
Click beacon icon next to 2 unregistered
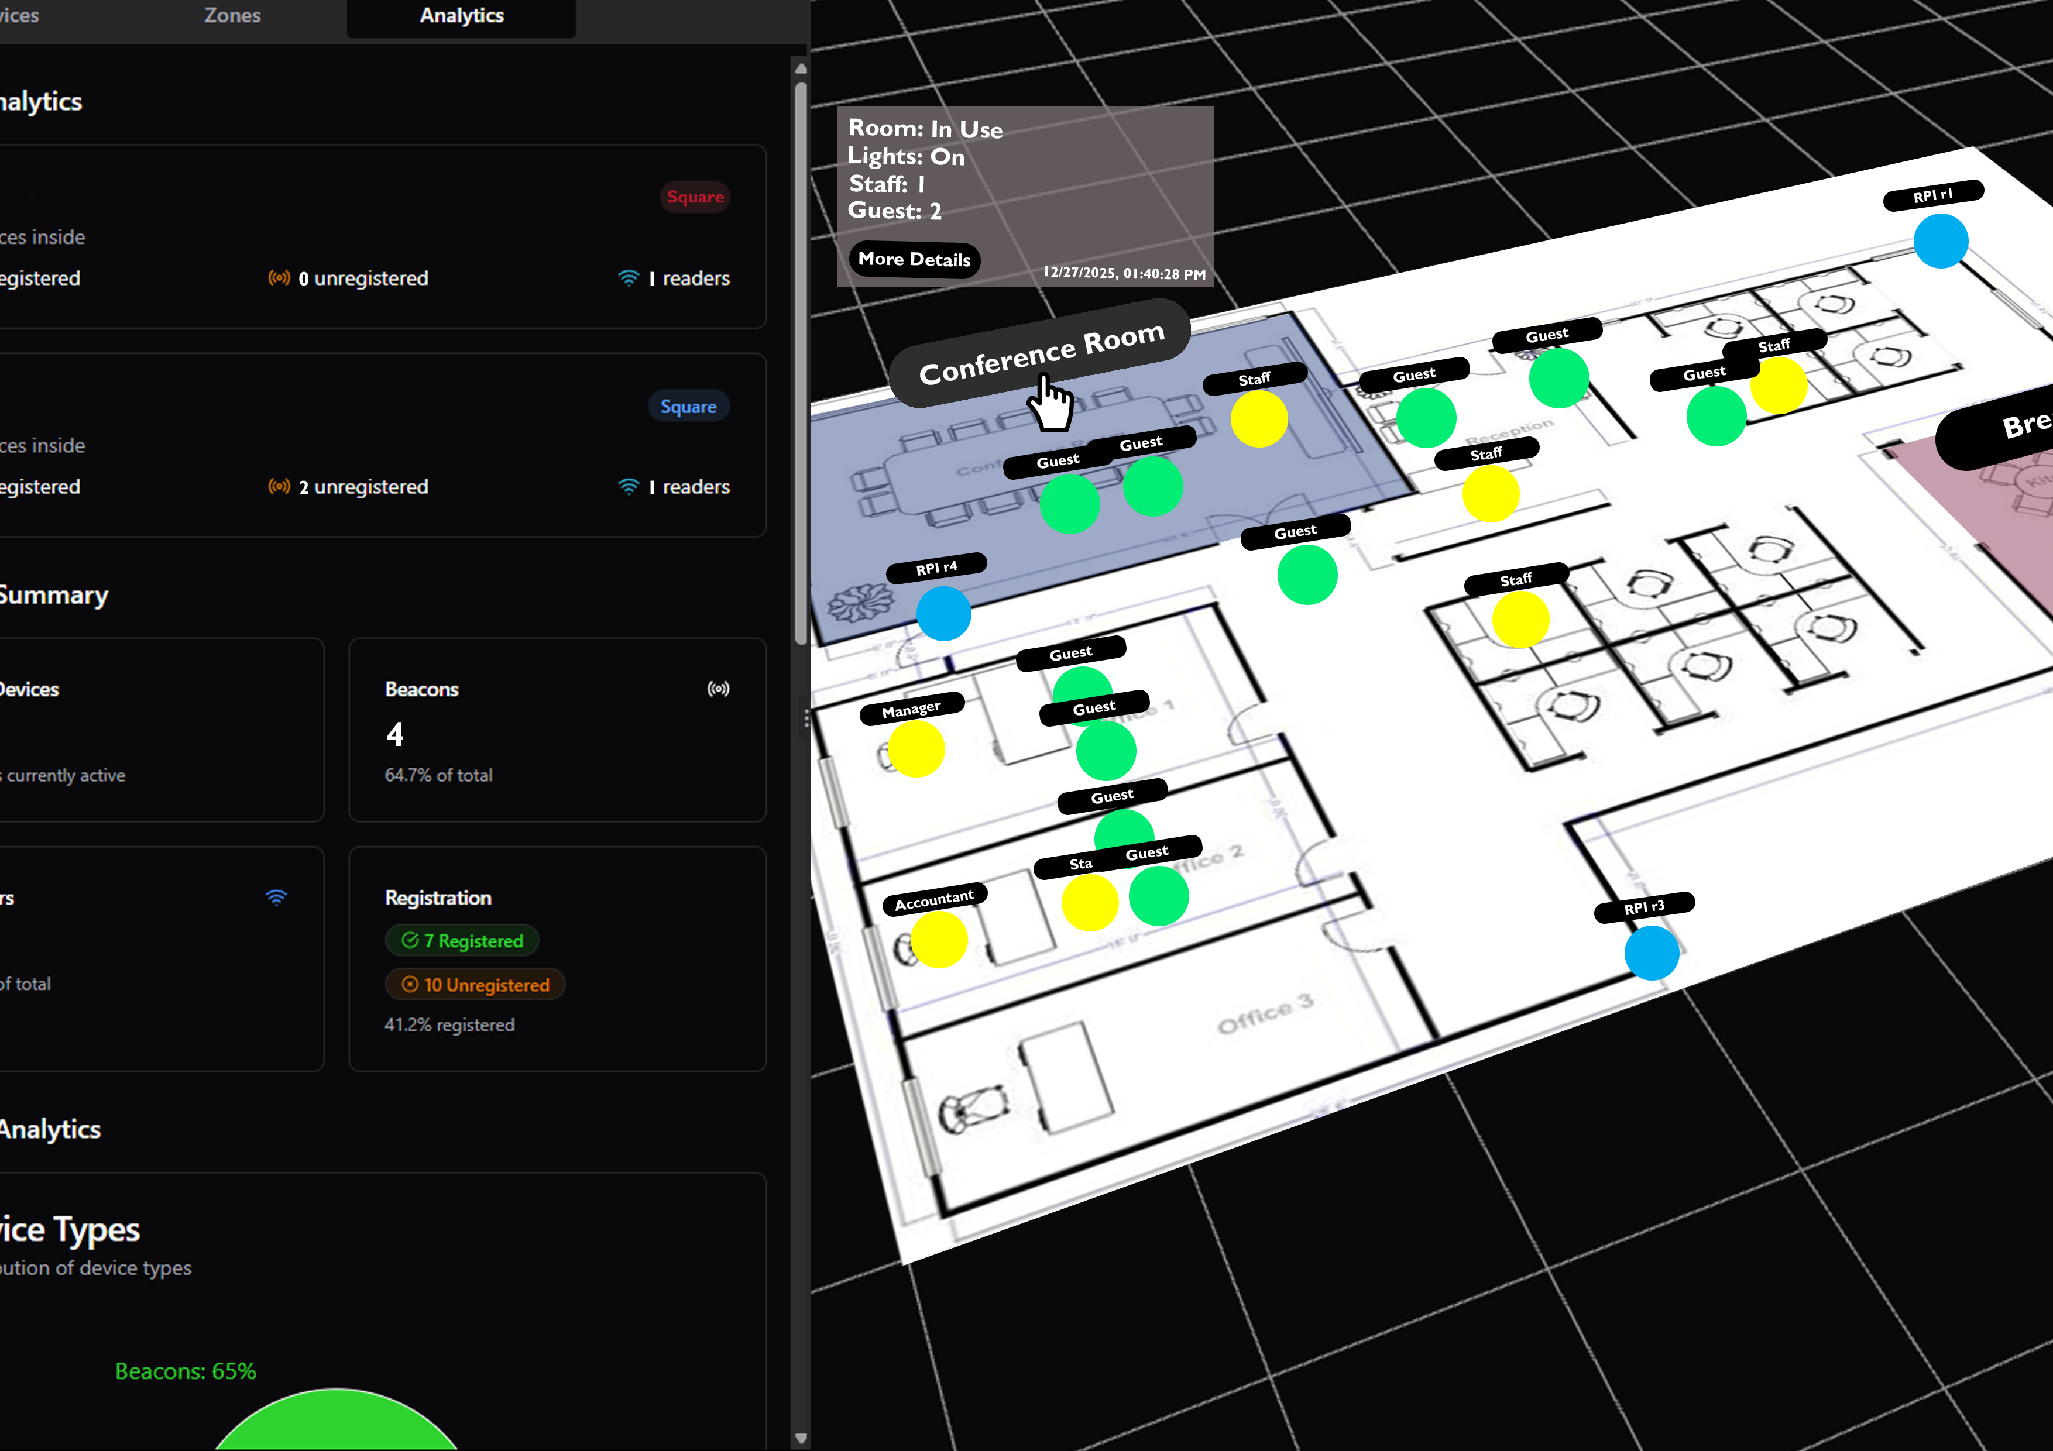pyautogui.click(x=279, y=486)
